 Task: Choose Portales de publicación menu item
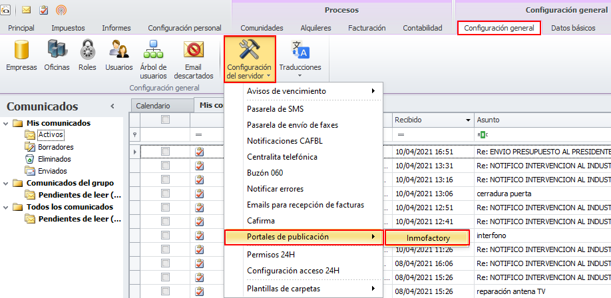click(x=304, y=237)
